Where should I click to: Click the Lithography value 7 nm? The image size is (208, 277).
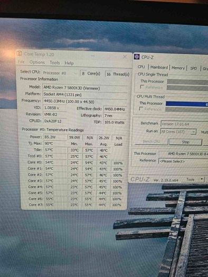[115, 116]
